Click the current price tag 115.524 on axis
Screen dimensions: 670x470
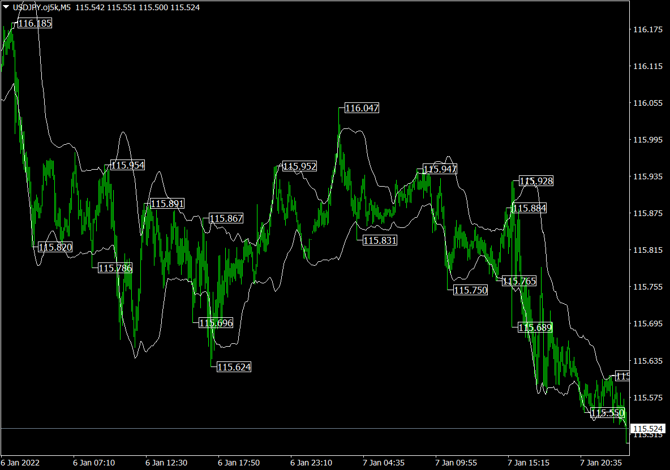tap(648, 429)
